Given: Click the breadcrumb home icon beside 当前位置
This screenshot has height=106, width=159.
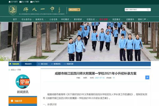Looking at the screenshot, I should 10,64.
